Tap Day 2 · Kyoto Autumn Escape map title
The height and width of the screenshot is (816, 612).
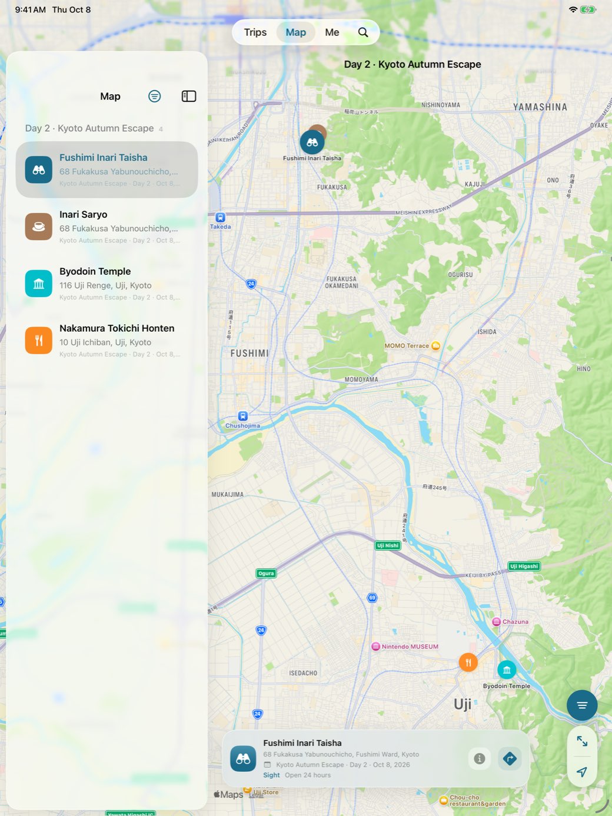(413, 64)
